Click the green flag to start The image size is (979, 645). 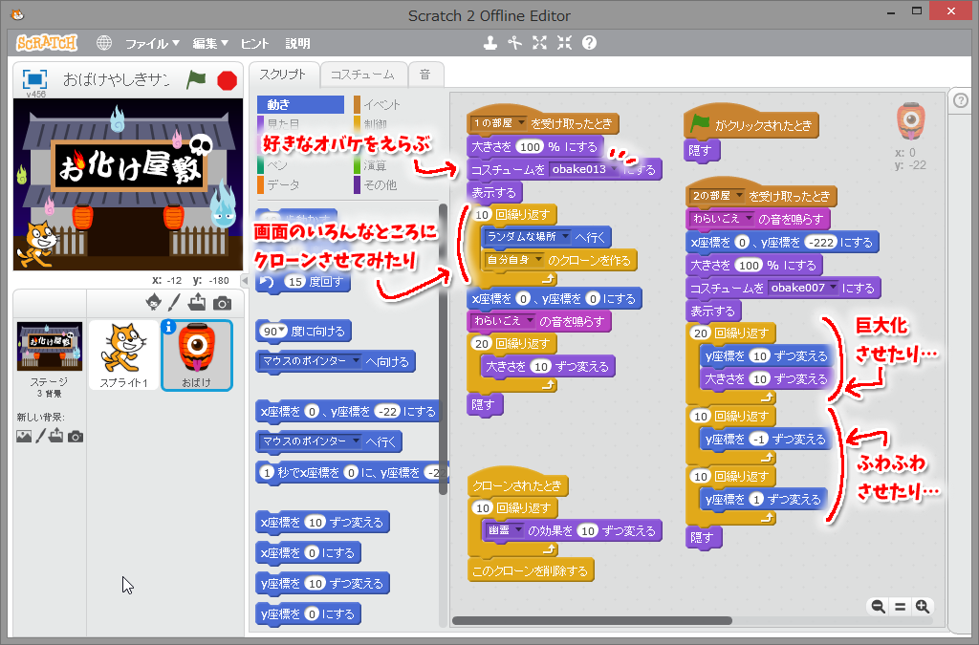coord(196,79)
